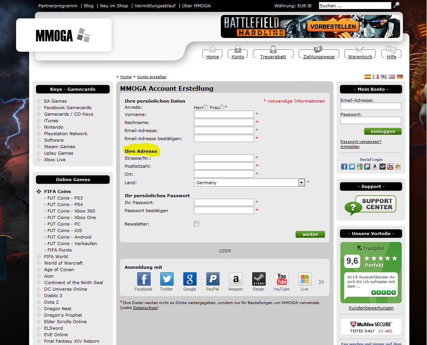Open the Warenkorb navigation tab
Screen dimensions: 427x345
(360, 54)
